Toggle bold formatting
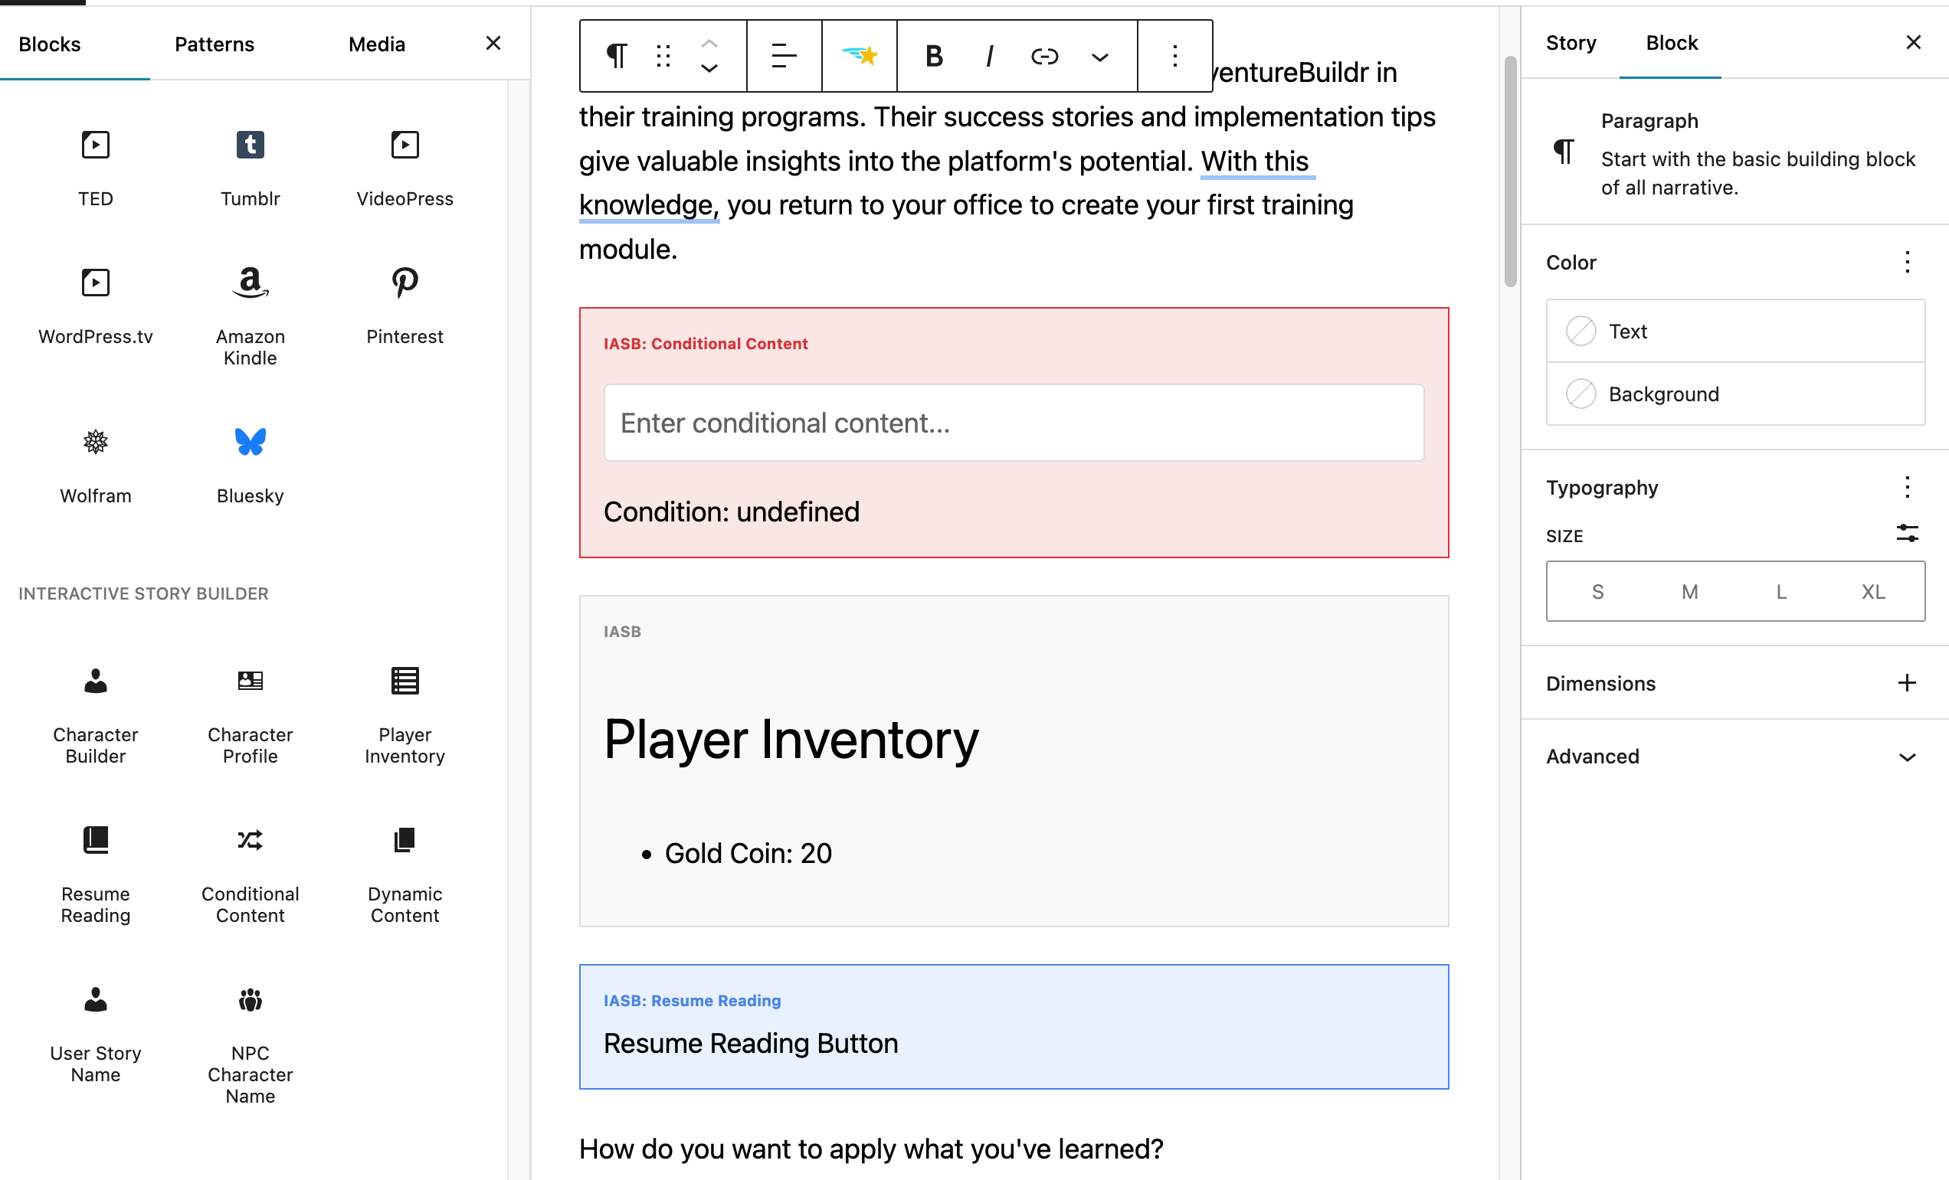Screen dimensions: 1949x1180 click(934, 56)
